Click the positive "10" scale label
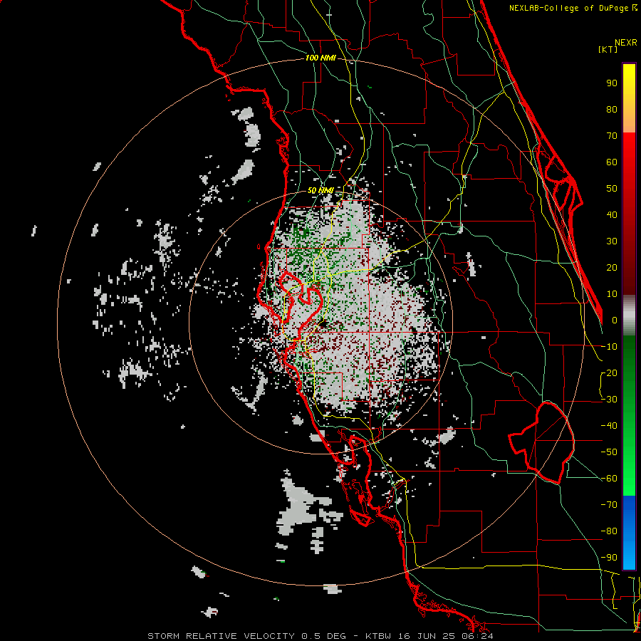 612,294
